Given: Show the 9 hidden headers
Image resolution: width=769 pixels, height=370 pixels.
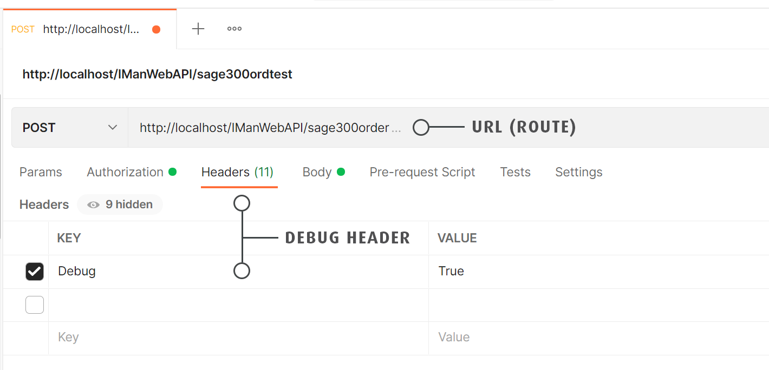Looking at the screenshot, I should pyautogui.click(x=120, y=204).
